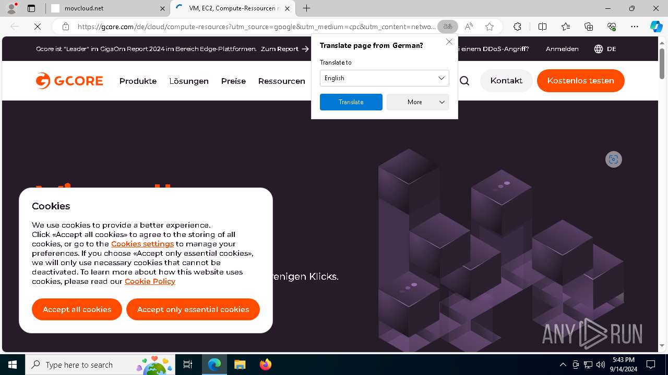Open Task View on taskbar
Viewport: 668px width, 375px height.
pos(188,365)
